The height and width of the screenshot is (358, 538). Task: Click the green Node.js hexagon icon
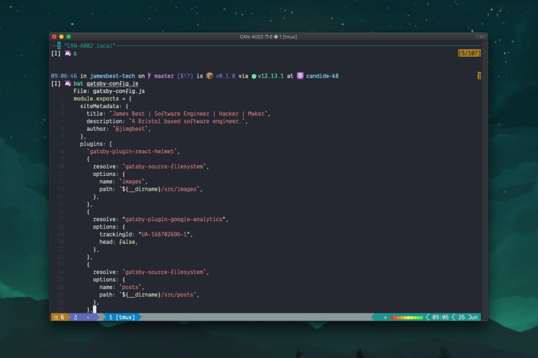[x=254, y=76]
